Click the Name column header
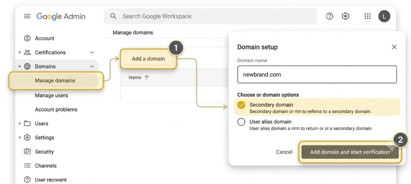Image resolution: width=411 pixels, height=184 pixels. 135,77
